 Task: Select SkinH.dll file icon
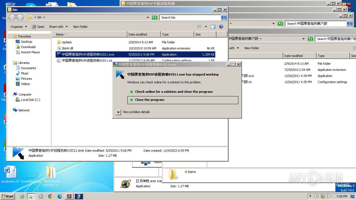pyautogui.click(x=58, y=48)
